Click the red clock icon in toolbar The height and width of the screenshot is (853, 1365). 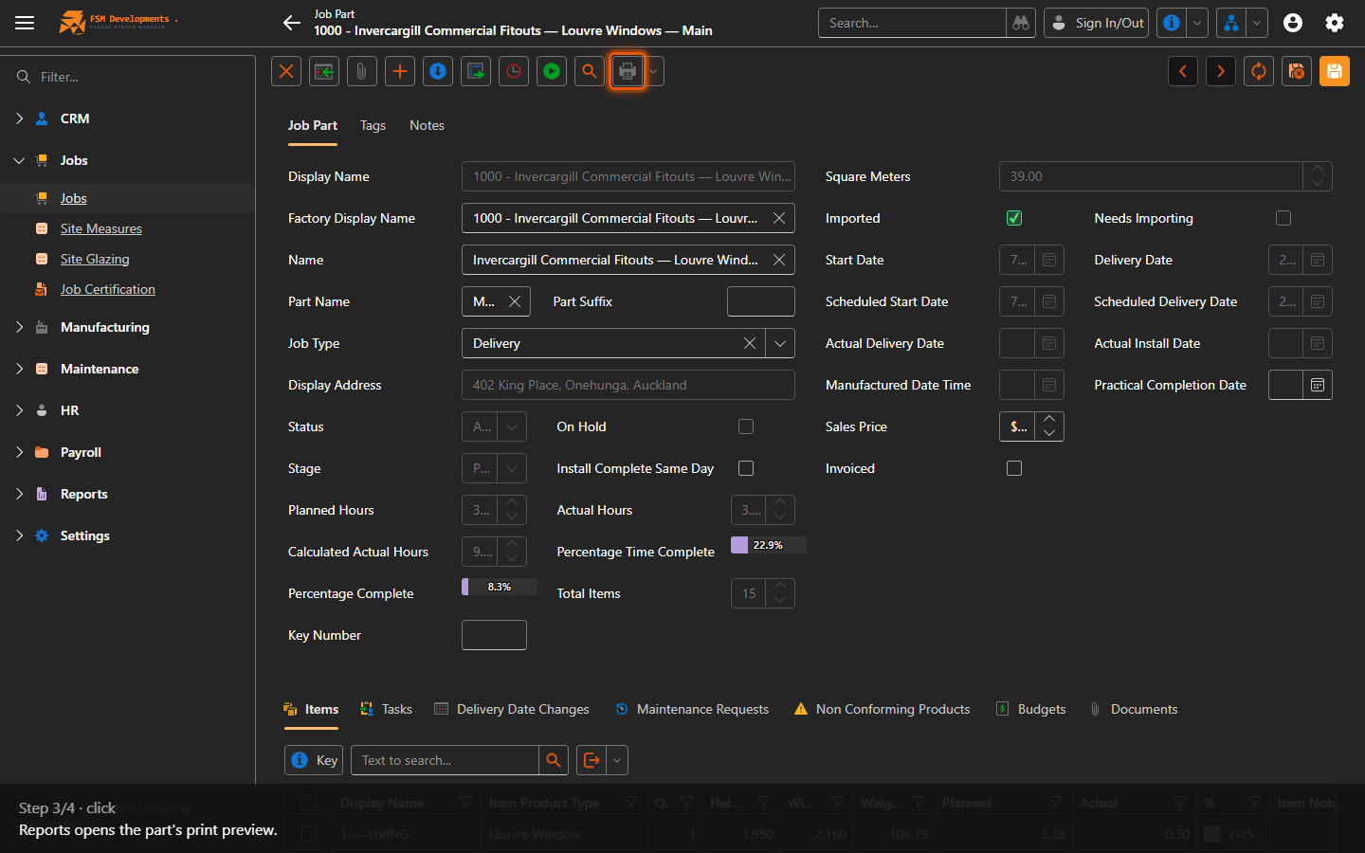[x=514, y=71]
